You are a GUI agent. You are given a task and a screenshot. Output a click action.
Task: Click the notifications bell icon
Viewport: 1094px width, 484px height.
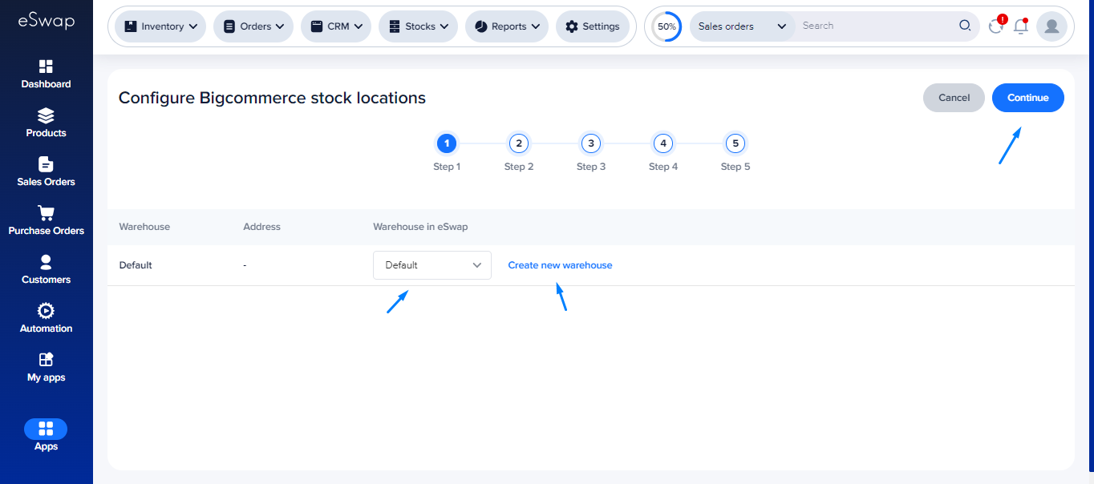click(x=1020, y=26)
